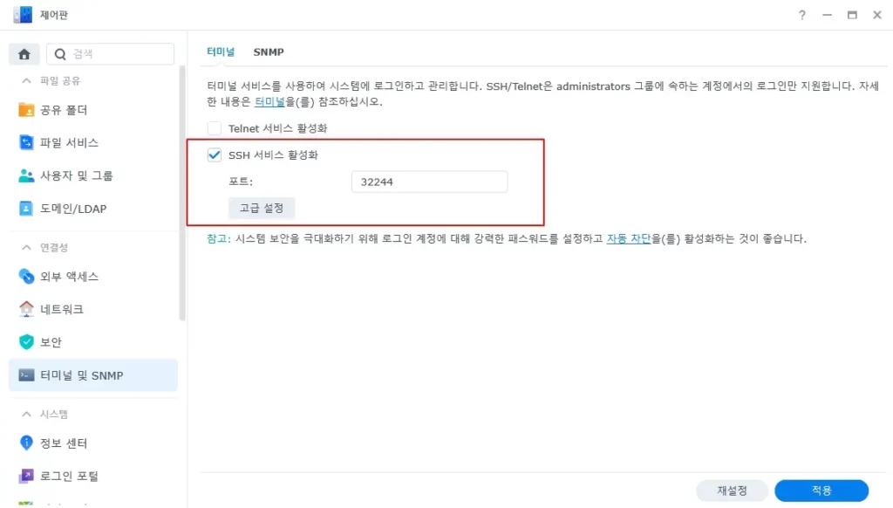Open 정보 센터 info icon
This screenshot has height=508, width=893.
(x=26, y=443)
